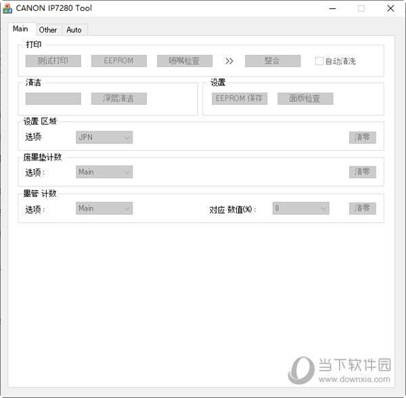
Task: Switch to the Main tab
Action: coord(22,28)
